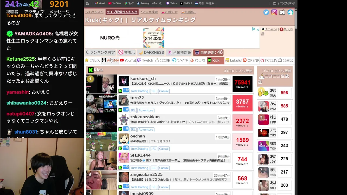Open the korekore_ch channel name
This screenshot has width=347, height=195.
pos(143,79)
